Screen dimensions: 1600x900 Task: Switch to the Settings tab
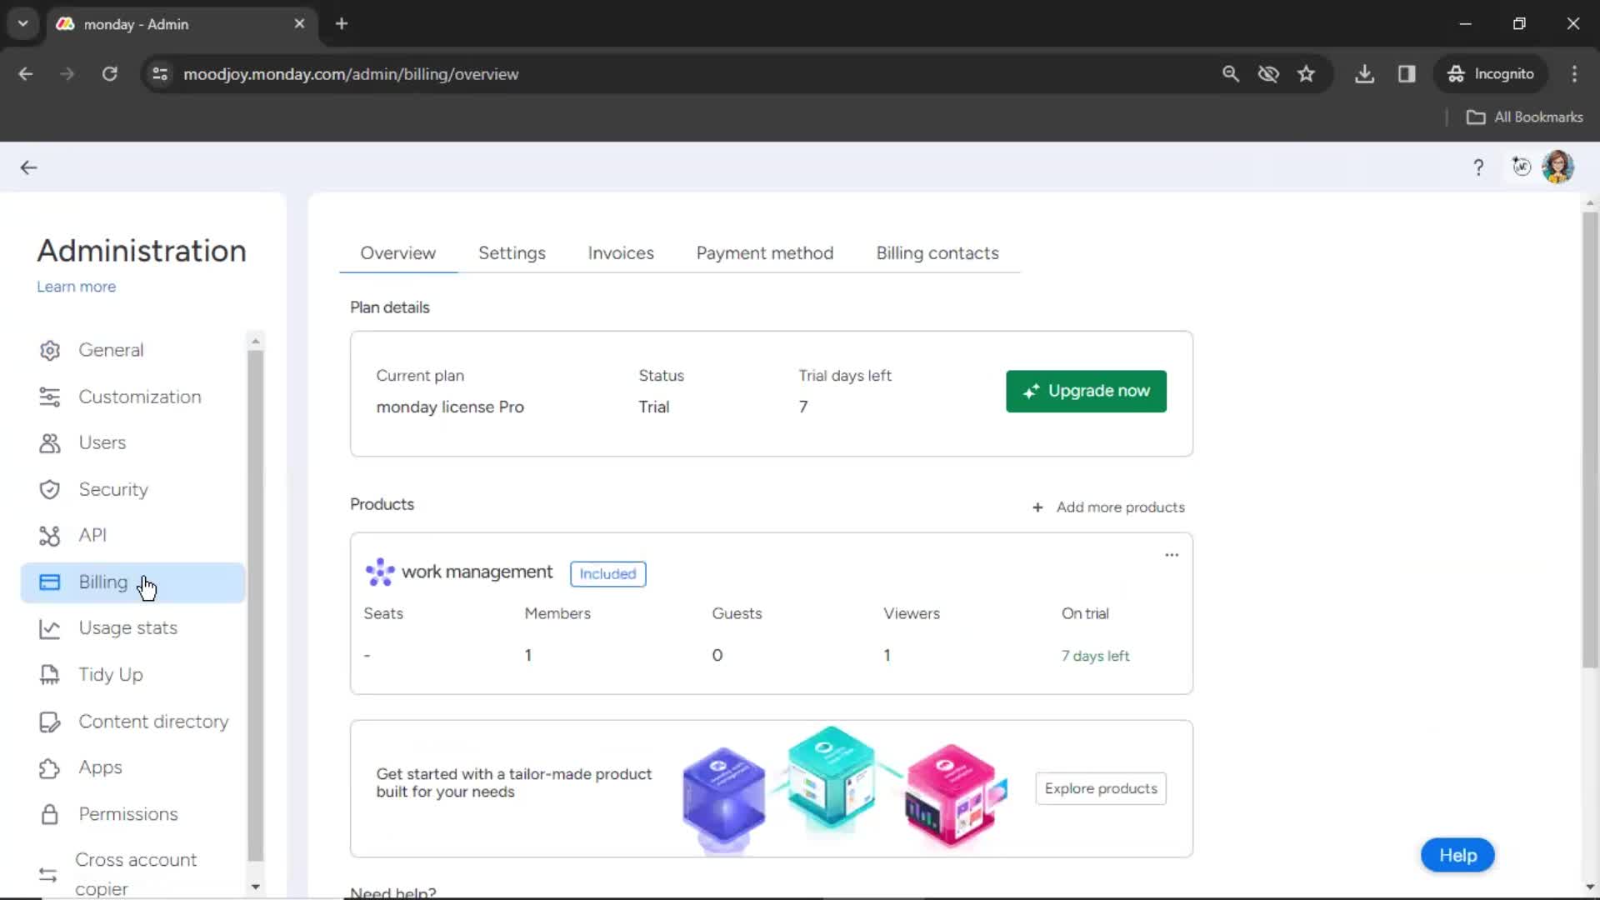click(512, 253)
